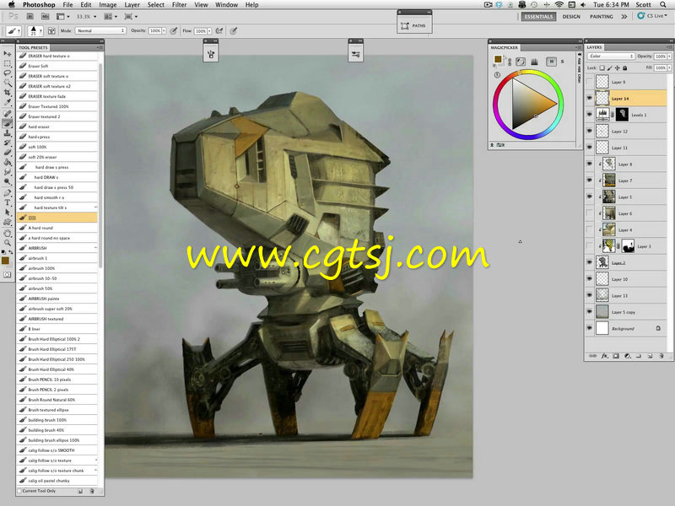Screen dimensions: 675x506
Task: Click the delete layer trash icon
Action: (661, 356)
